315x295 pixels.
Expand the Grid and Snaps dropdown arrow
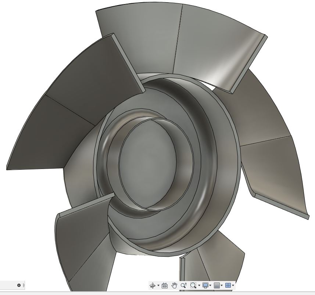tap(222, 285)
